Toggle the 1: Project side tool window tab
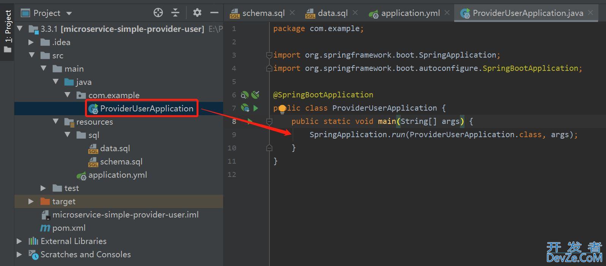Viewport: 606px width, 266px height. [x=8, y=32]
